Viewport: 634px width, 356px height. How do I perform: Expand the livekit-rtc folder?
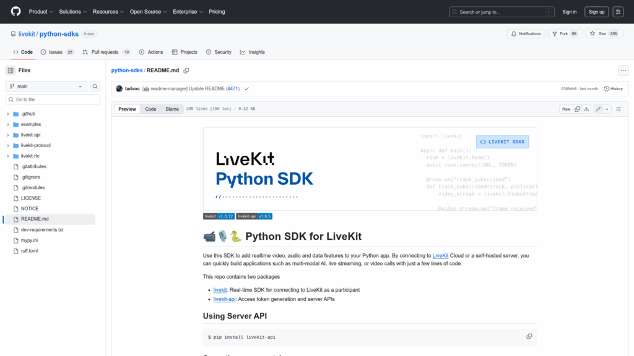click(x=8, y=156)
